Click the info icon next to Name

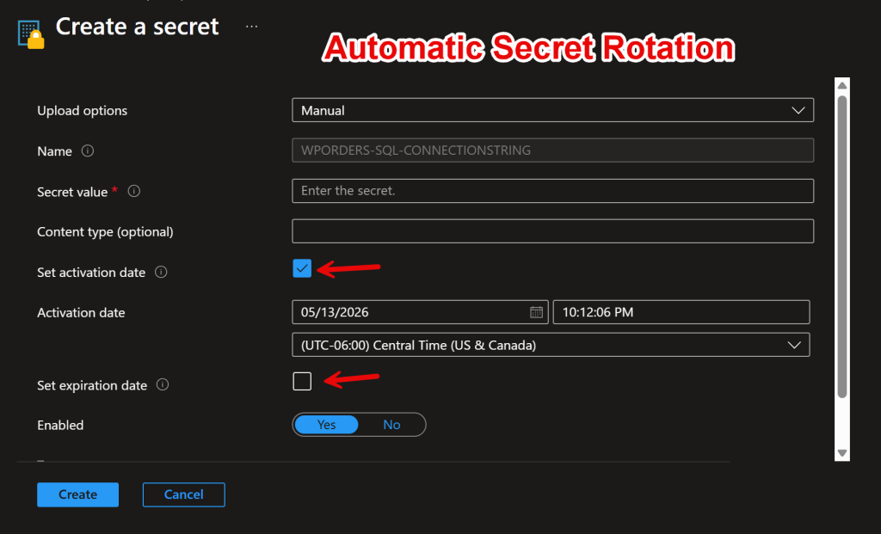[88, 150]
